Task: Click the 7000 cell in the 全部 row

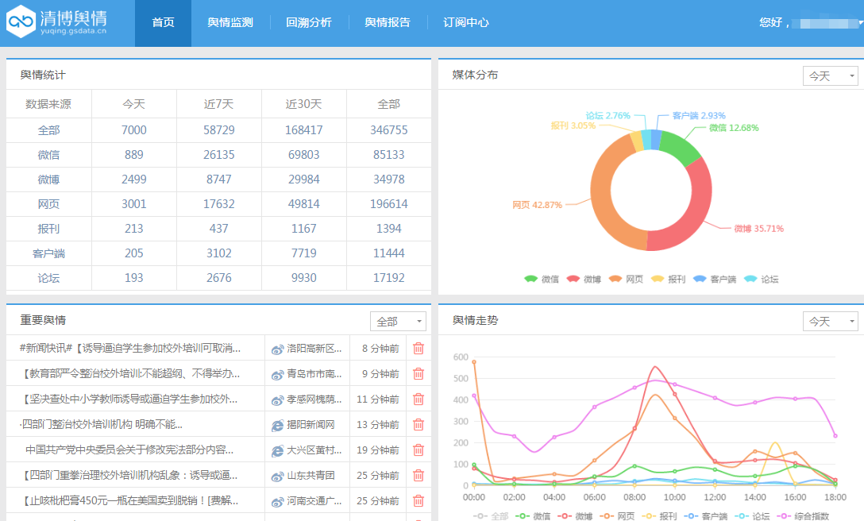Action: 134,130
